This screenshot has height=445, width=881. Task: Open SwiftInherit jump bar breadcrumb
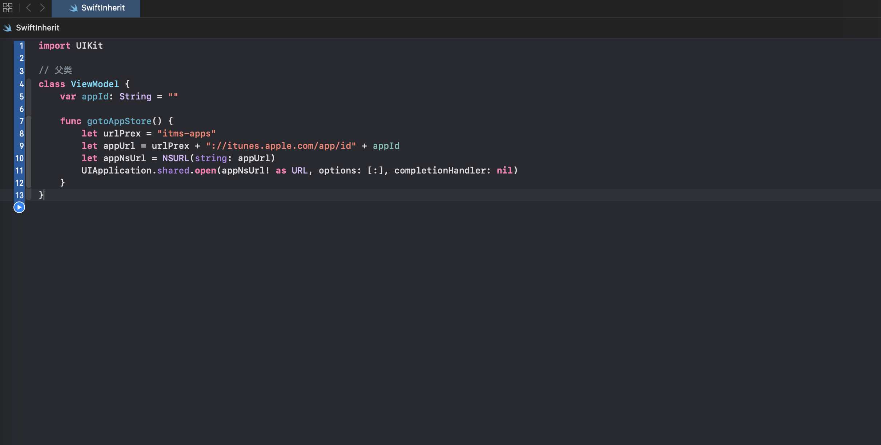point(37,28)
